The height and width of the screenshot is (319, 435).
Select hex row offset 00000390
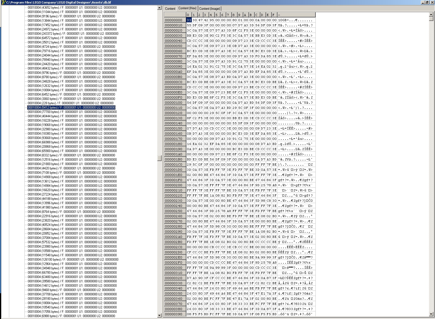pos(175,314)
